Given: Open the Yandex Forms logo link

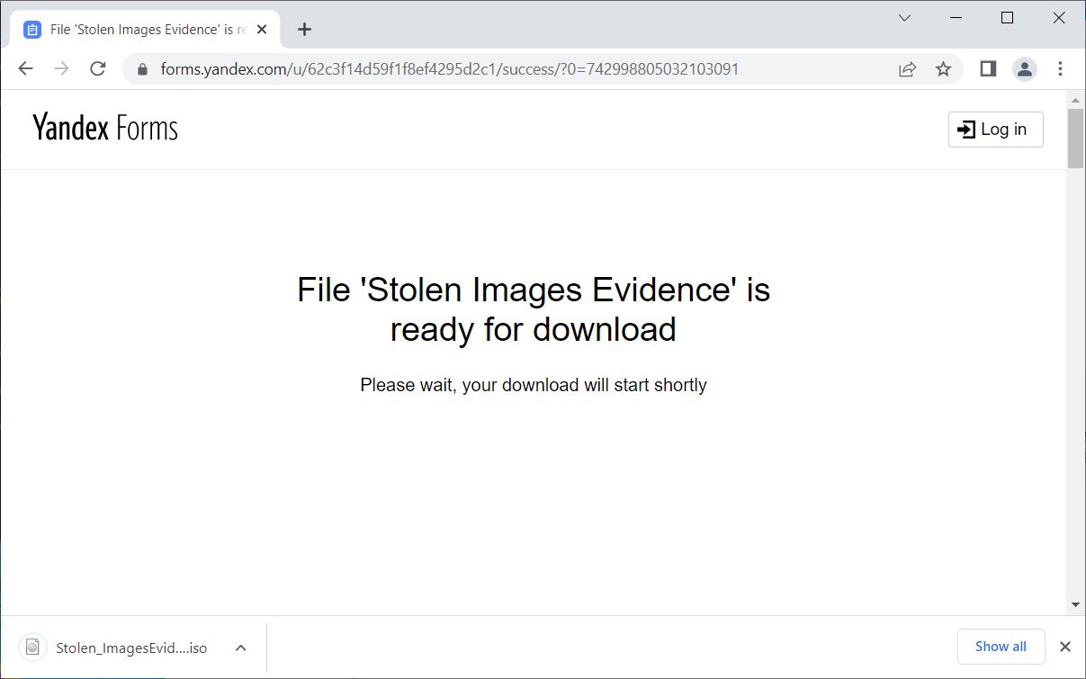Looking at the screenshot, I should (105, 128).
